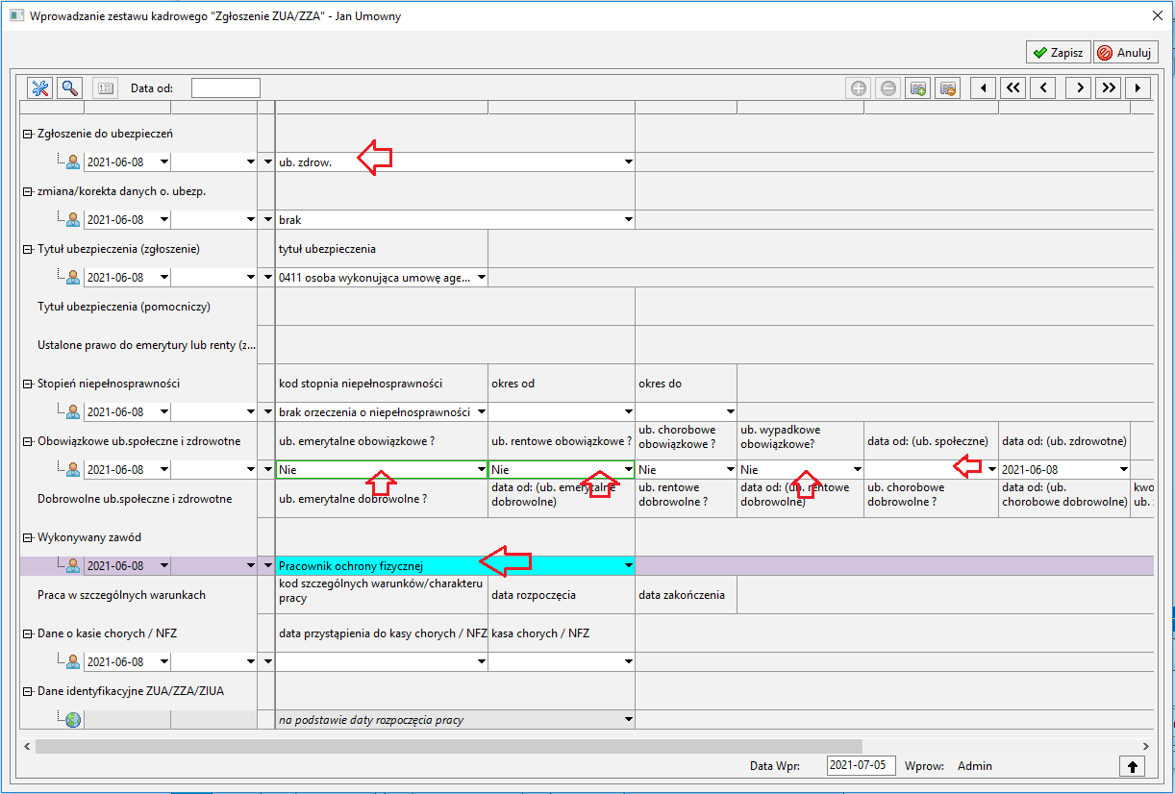Click the 'Data od:' input field
This screenshot has height=794, width=1175.
pos(226,88)
